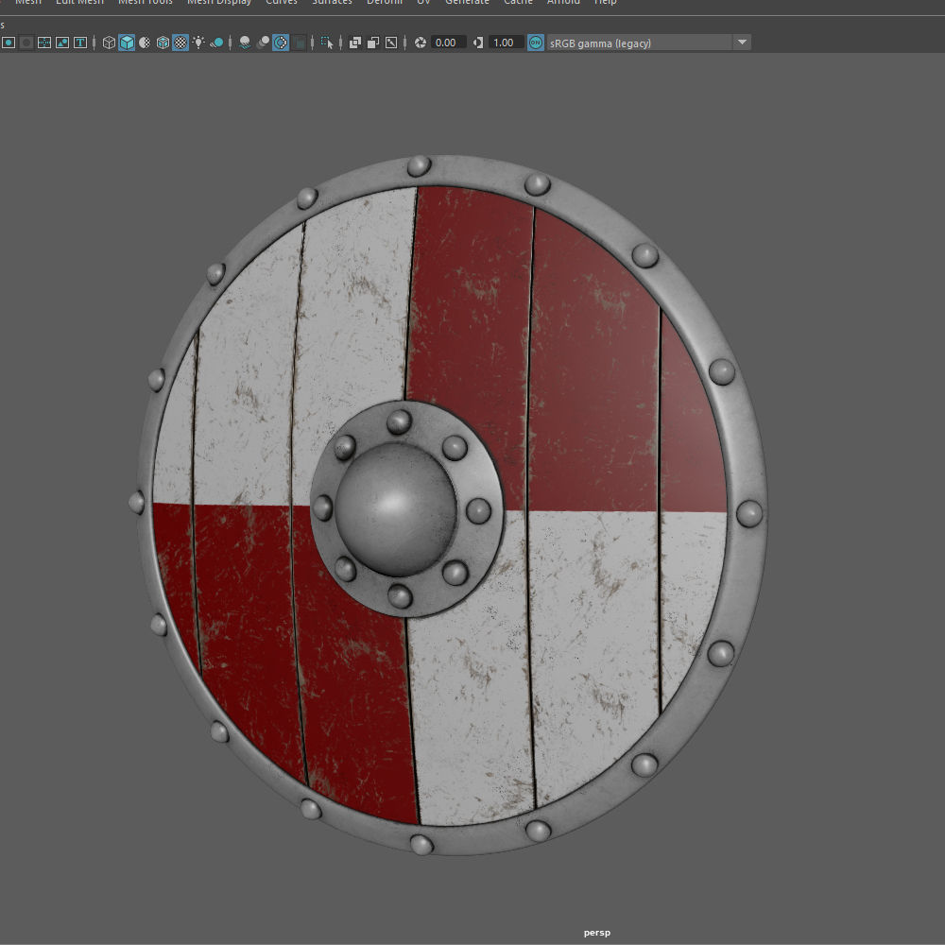Toggle the Gate Mask icon
945x945 pixels.
point(26,43)
